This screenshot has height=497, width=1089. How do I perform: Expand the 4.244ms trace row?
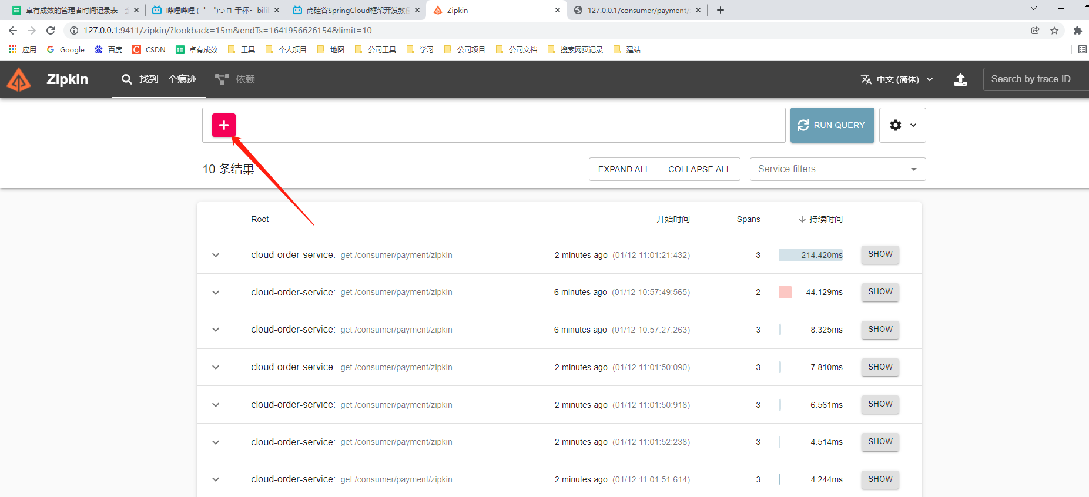coord(216,479)
